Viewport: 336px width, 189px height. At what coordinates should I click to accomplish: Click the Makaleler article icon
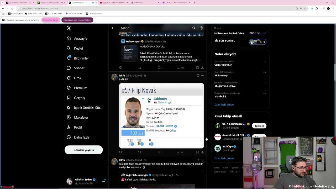pyautogui.click(x=69, y=117)
